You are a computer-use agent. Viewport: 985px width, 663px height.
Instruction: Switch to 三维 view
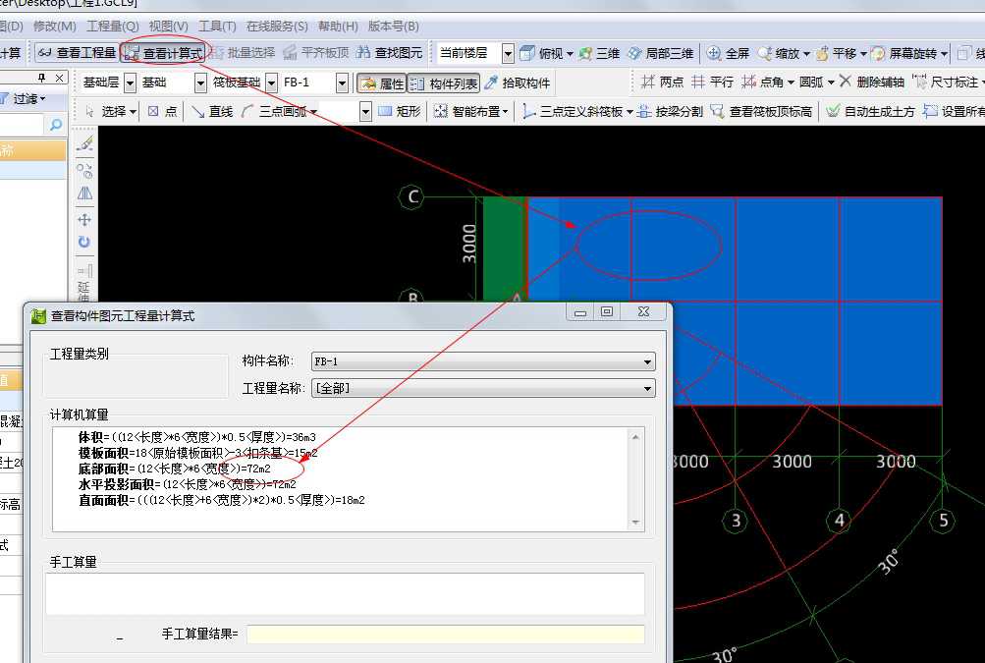599,53
